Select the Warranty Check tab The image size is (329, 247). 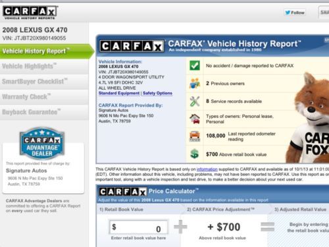click(x=44, y=97)
